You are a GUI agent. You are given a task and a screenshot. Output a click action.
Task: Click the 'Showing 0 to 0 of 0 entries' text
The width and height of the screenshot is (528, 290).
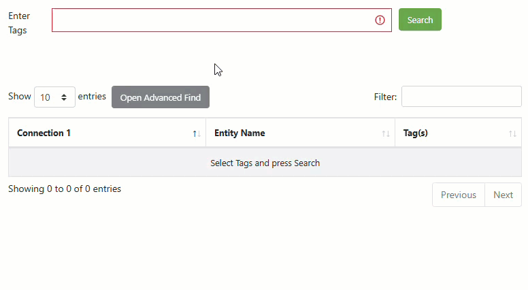[x=65, y=189]
